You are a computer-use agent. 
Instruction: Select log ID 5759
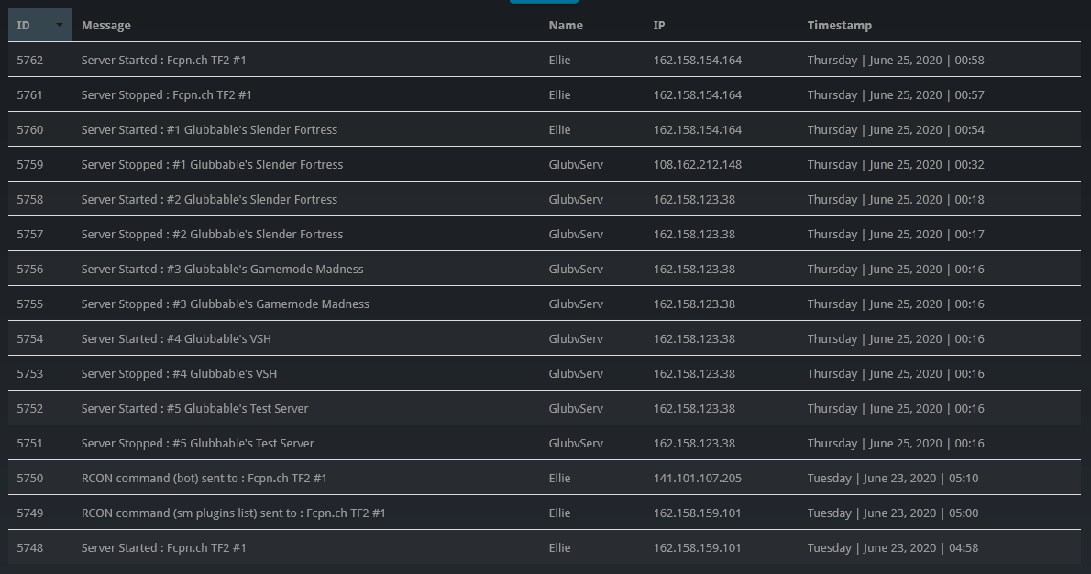[x=30, y=164]
